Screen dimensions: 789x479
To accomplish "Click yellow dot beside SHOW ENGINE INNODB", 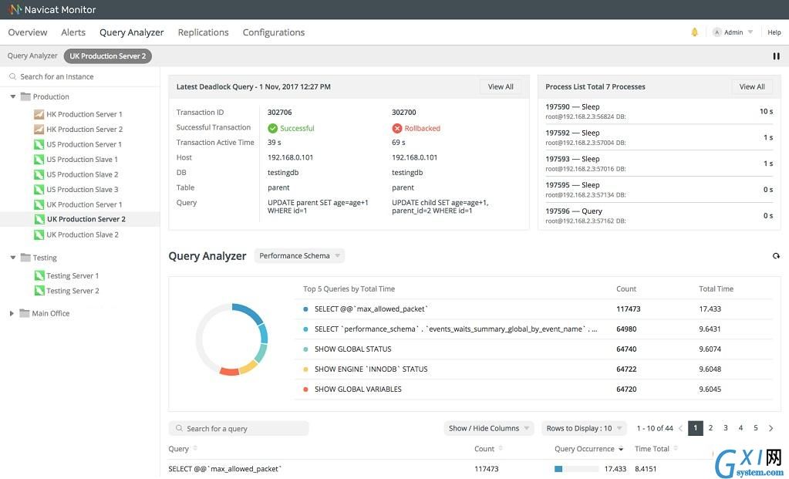I will (x=305, y=369).
